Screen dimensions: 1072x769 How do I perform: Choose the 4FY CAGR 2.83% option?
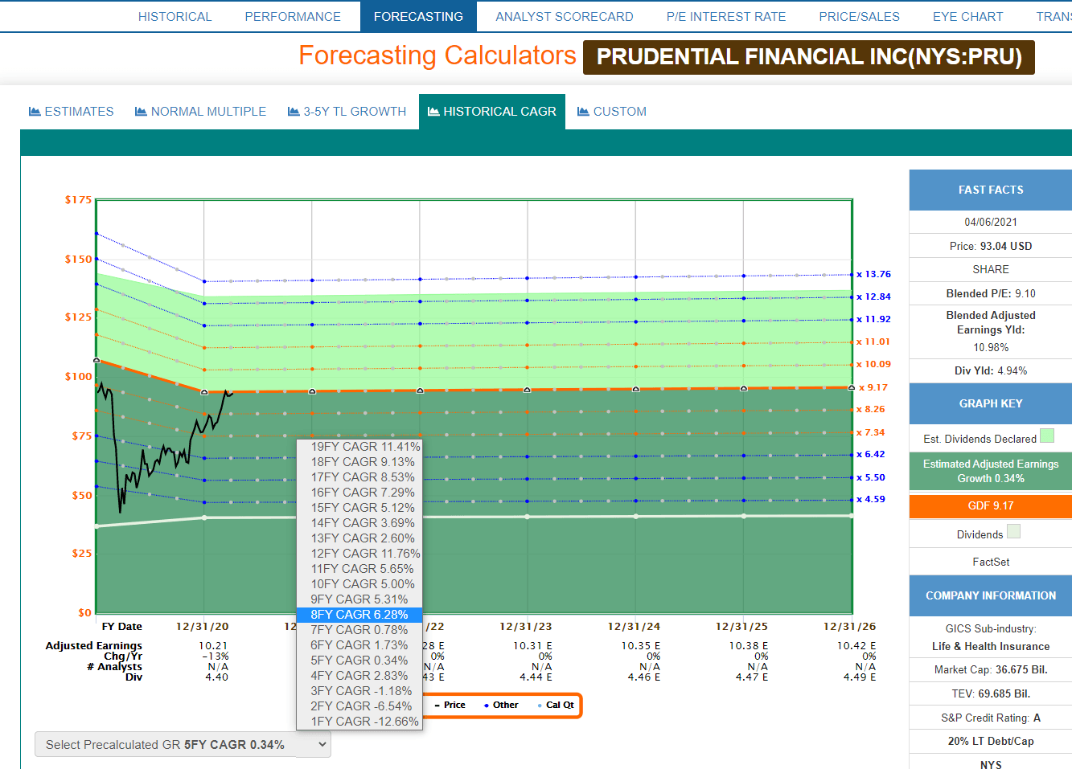point(359,676)
